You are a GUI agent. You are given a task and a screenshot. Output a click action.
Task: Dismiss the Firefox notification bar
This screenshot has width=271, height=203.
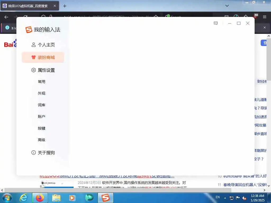(x=265, y=27)
